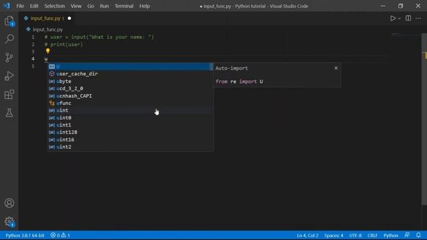Select the U suggestion from re
The height and width of the screenshot is (240, 427).
point(129,67)
